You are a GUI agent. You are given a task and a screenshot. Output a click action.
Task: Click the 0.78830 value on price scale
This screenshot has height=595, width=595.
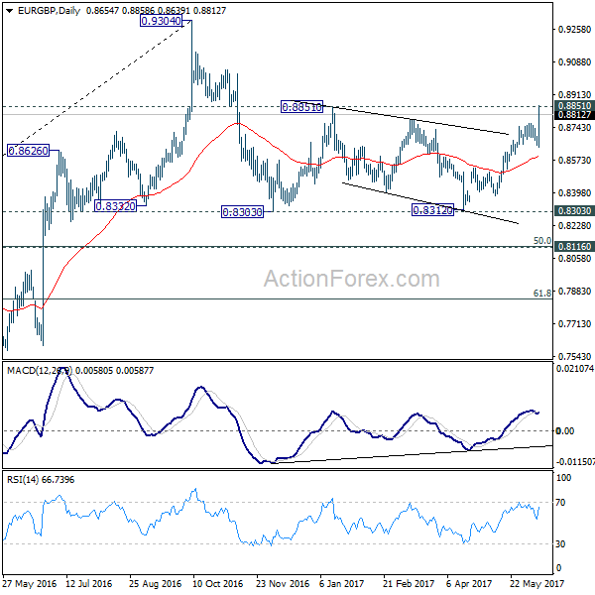[x=574, y=291]
